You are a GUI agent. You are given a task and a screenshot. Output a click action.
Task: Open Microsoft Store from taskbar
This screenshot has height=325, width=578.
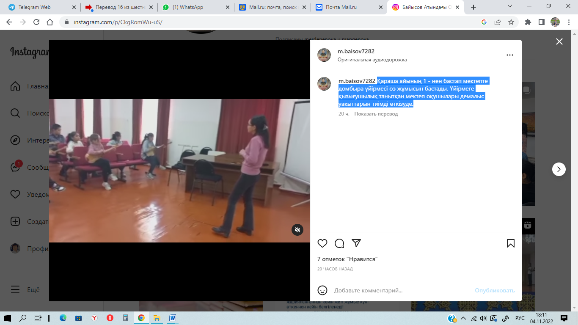(79, 318)
